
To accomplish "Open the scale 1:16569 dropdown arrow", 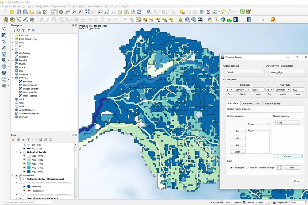I will pos(268,203).
